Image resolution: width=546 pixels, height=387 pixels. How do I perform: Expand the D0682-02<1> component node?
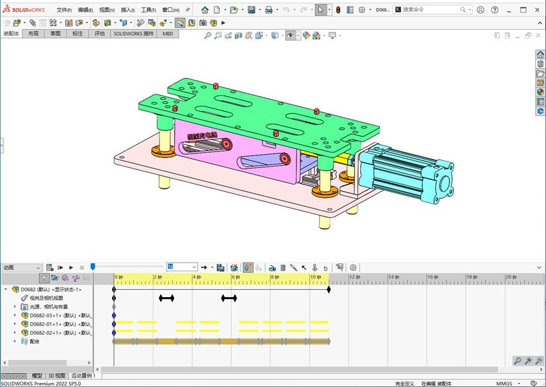point(15,333)
